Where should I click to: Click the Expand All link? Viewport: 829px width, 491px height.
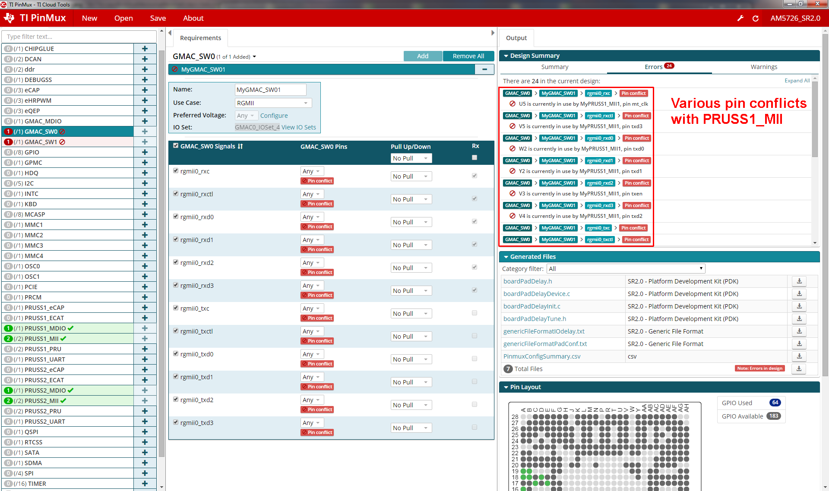[x=797, y=81]
